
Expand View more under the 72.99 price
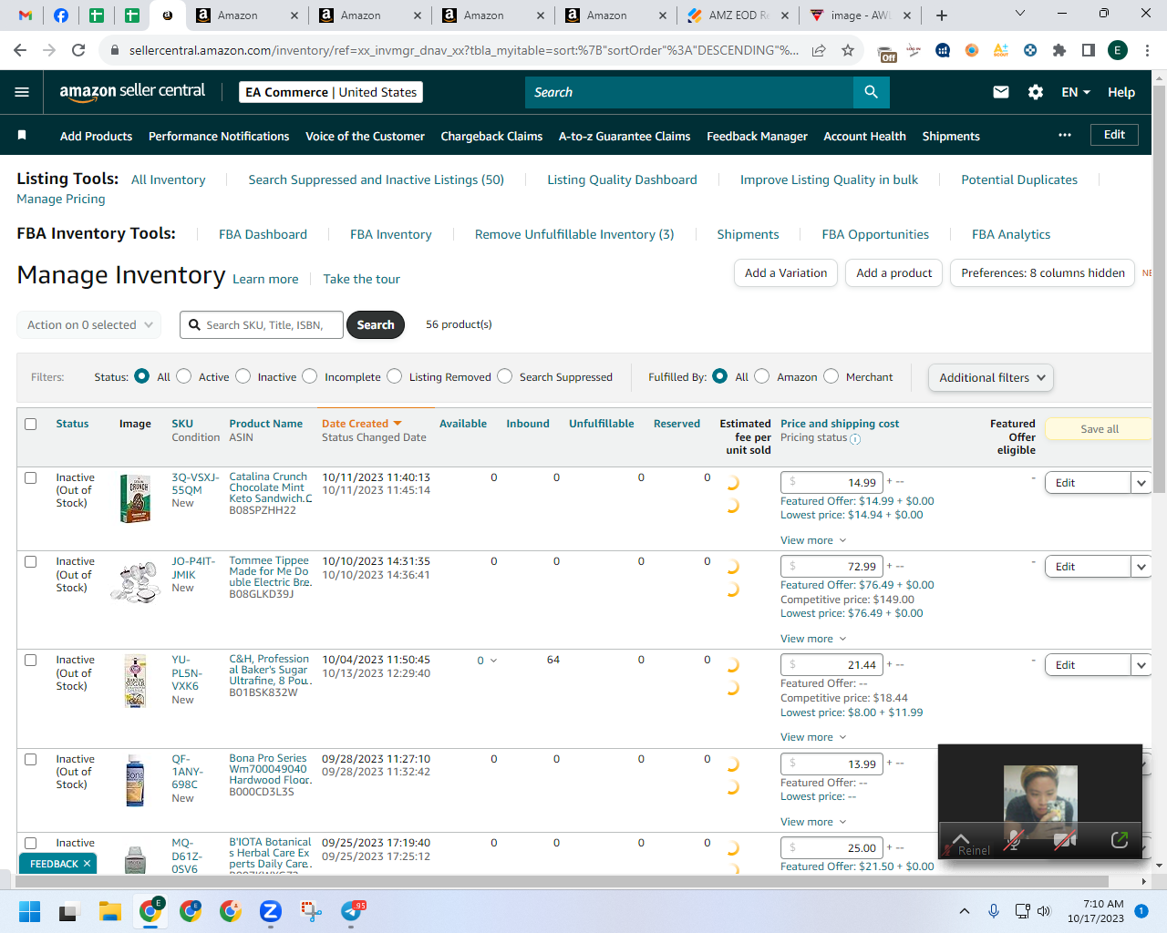[x=813, y=639]
